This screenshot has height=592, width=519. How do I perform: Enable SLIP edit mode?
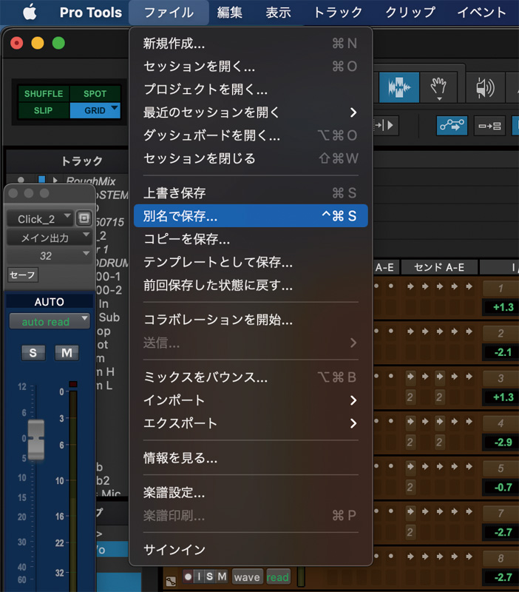click(x=44, y=110)
